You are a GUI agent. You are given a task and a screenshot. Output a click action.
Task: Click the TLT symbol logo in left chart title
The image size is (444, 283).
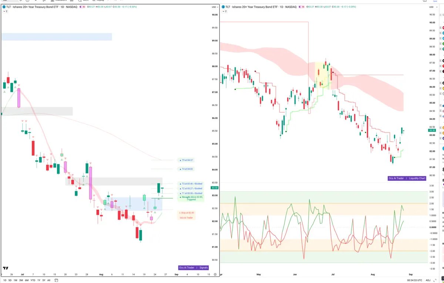click(x=4, y=7)
